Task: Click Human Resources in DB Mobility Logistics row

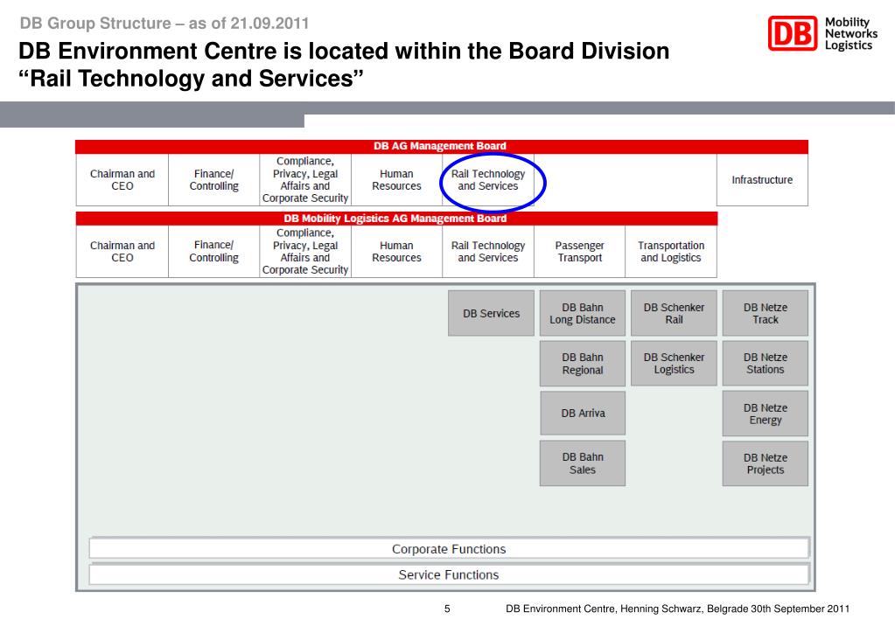Action: click(396, 252)
